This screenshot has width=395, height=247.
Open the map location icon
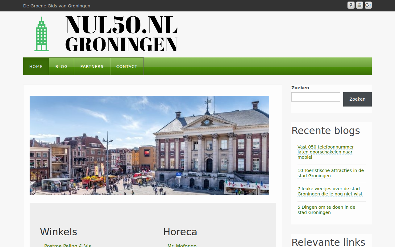pyautogui.click(x=351, y=5)
